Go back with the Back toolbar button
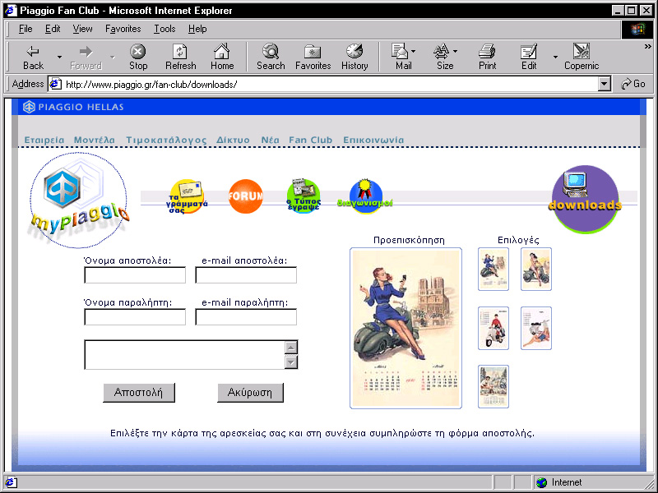 click(x=33, y=57)
